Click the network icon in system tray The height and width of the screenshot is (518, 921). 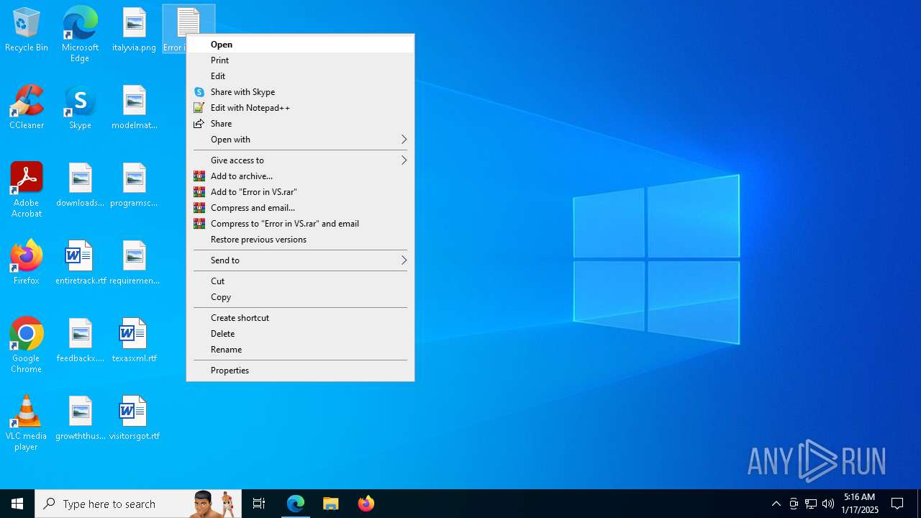point(811,504)
